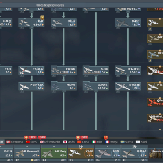Select the A-26B aircraft card
The height and width of the screenshot is (163, 163).
pos(96,70)
